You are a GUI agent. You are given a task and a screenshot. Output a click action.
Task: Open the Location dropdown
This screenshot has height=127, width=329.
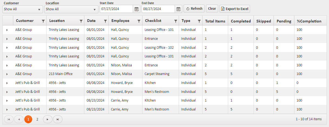pyautogui.click(x=71, y=9)
